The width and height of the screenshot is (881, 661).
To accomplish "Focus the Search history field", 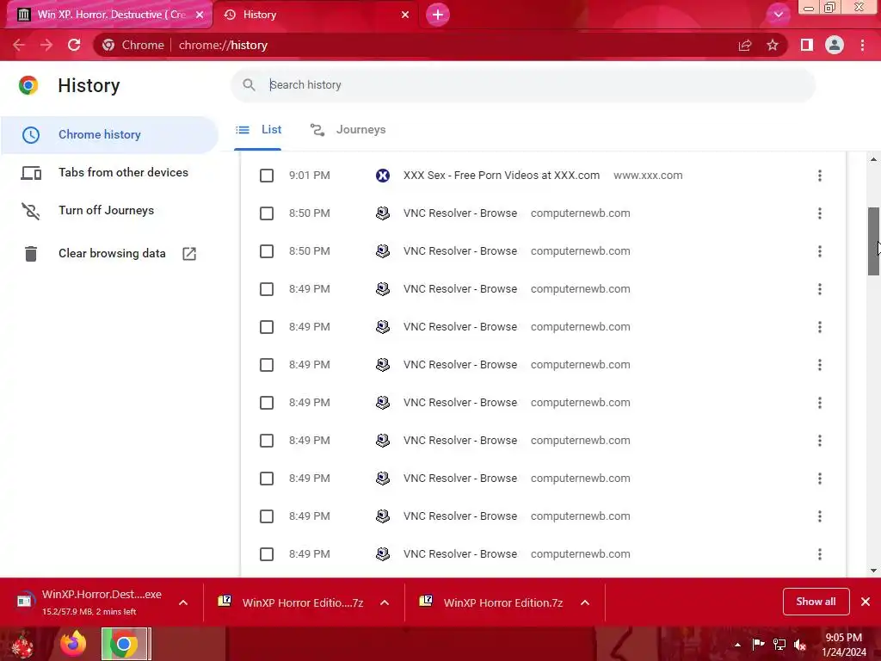I will pos(522,85).
